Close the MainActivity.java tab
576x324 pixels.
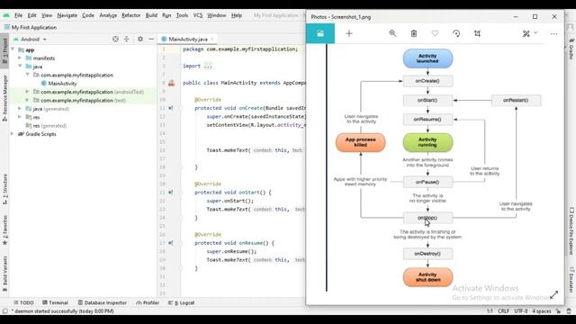212,39
